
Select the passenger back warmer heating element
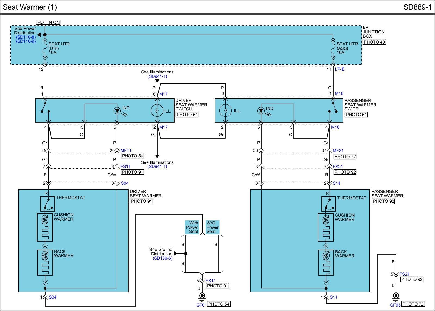point(326,263)
